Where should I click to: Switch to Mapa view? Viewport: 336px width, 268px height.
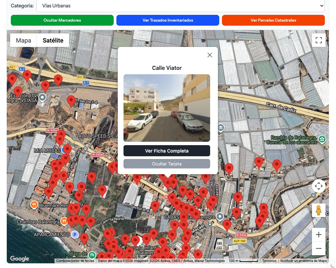23,40
